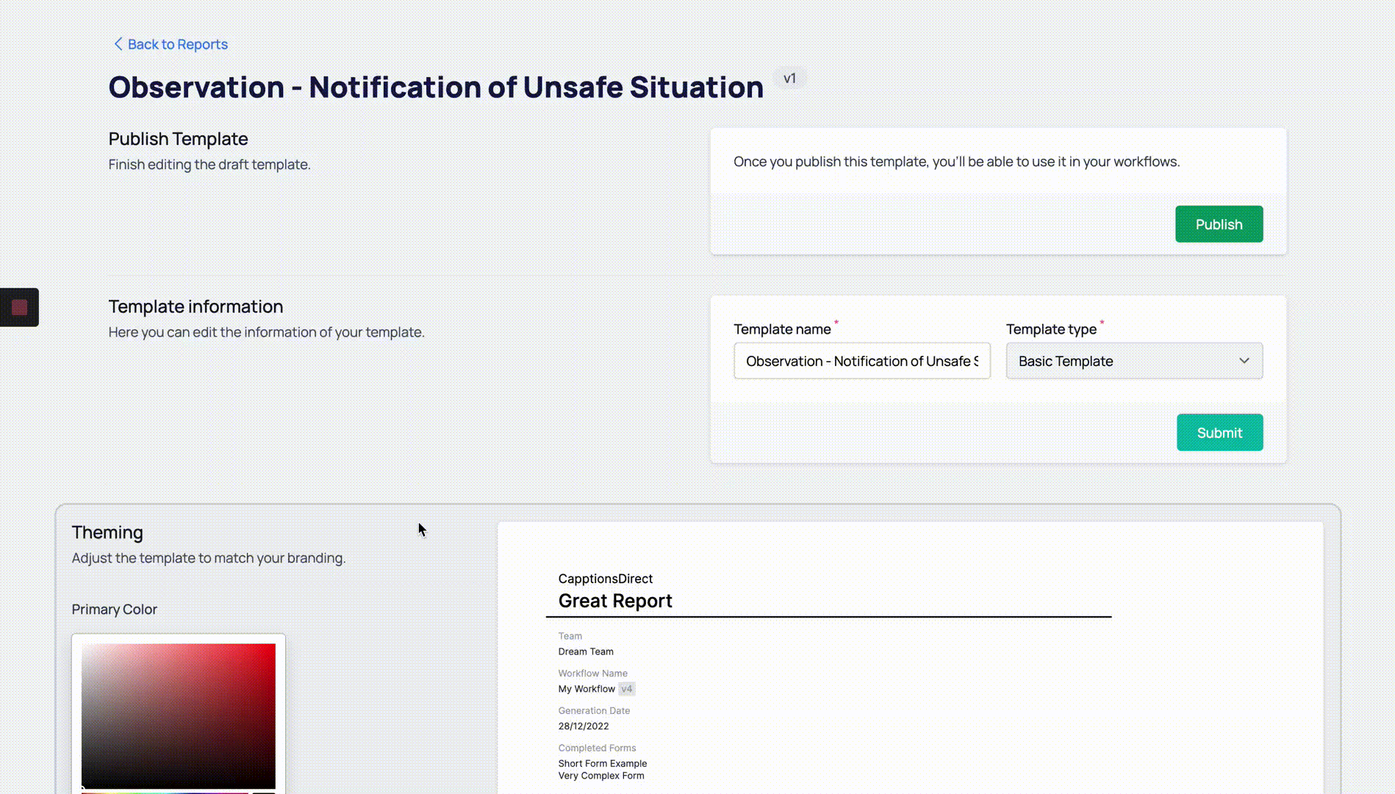Screen dimensions: 1395x794
Task: Click the CapptionsDirect preview text
Action: tap(605, 579)
